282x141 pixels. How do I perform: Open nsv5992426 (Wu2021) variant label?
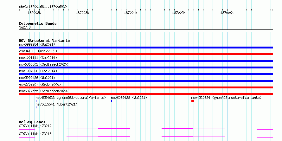(x=37, y=78)
